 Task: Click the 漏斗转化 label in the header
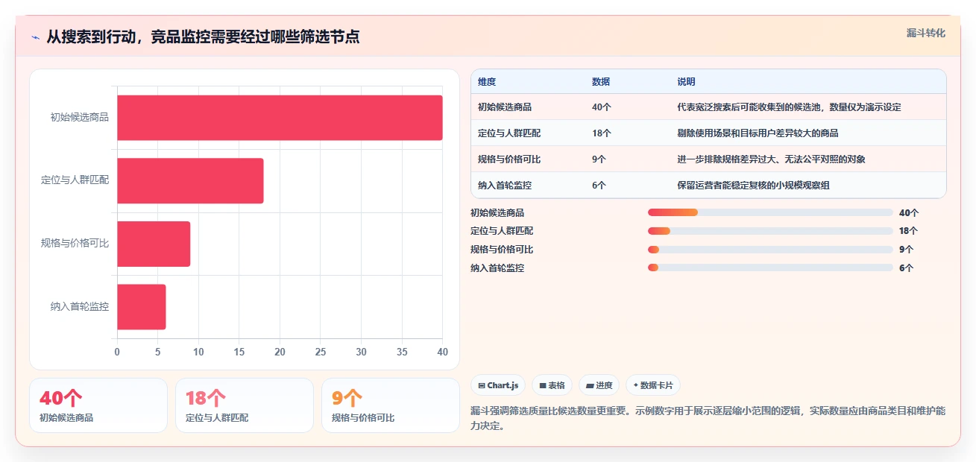click(926, 33)
